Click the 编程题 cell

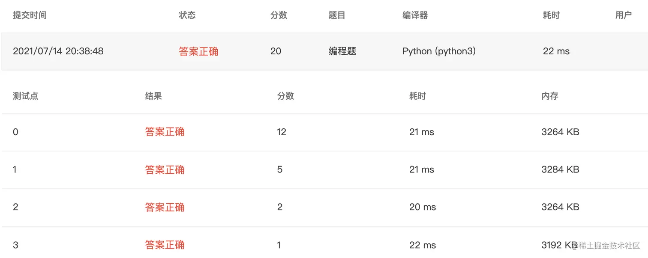pos(342,51)
